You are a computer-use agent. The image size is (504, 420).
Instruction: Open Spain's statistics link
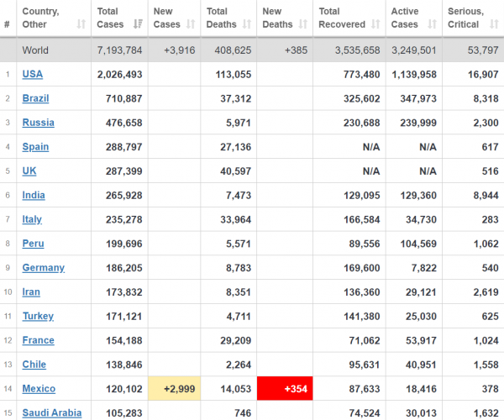[35, 147]
